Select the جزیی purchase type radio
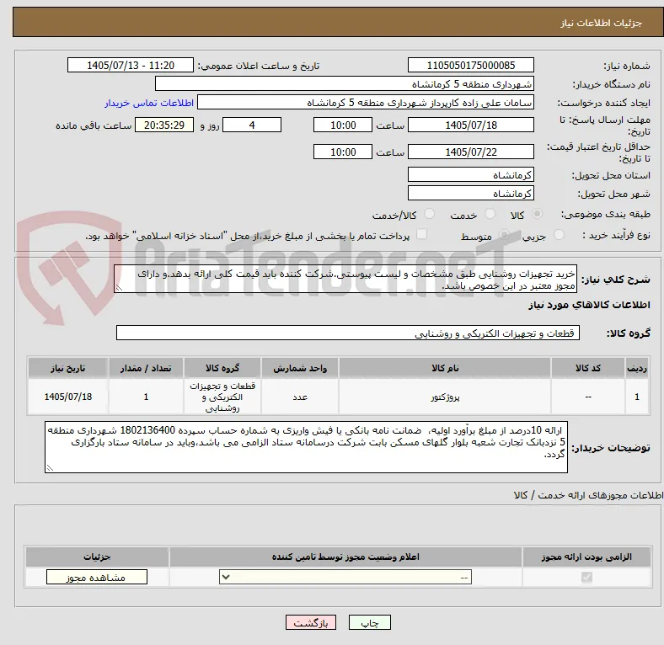Image resolution: width=664 pixels, height=645 pixels. click(559, 235)
